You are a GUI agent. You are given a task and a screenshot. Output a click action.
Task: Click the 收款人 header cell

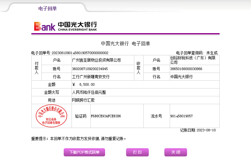(139, 68)
